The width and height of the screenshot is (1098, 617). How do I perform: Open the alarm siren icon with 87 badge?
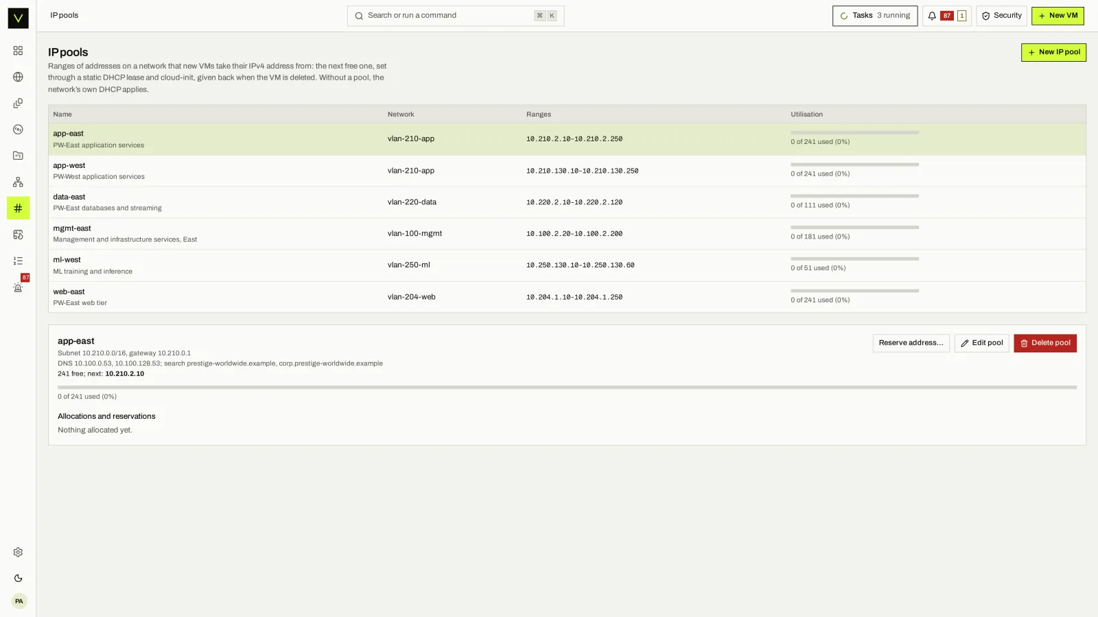(x=18, y=287)
